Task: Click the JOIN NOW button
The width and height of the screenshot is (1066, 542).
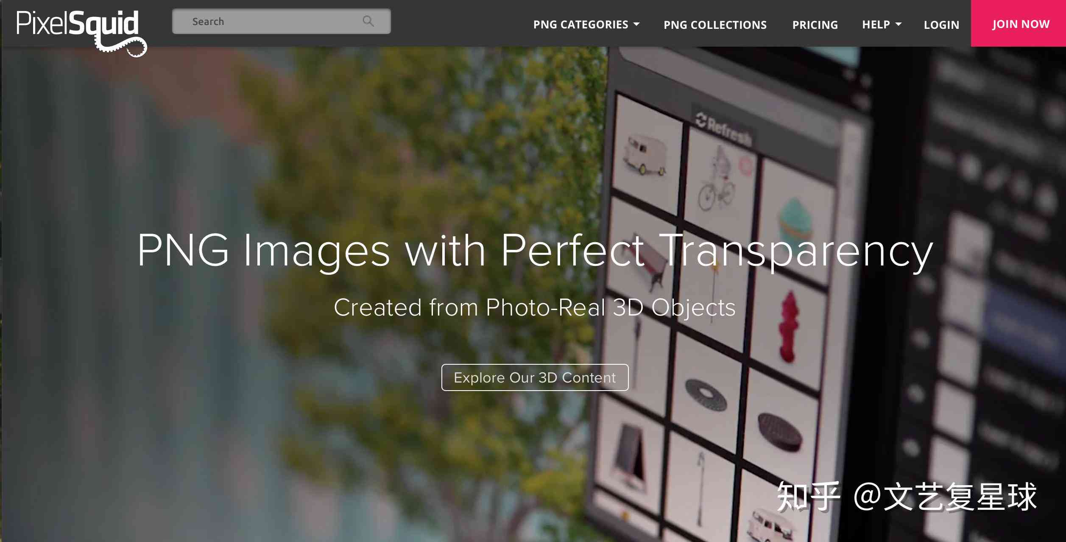Action: (x=1020, y=23)
